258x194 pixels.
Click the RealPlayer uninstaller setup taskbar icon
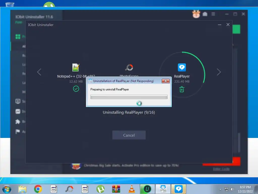[x=163, y=189]
